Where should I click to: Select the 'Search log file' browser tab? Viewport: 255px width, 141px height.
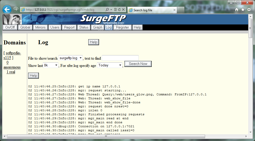pyautogui.click(x=152, y=10)
